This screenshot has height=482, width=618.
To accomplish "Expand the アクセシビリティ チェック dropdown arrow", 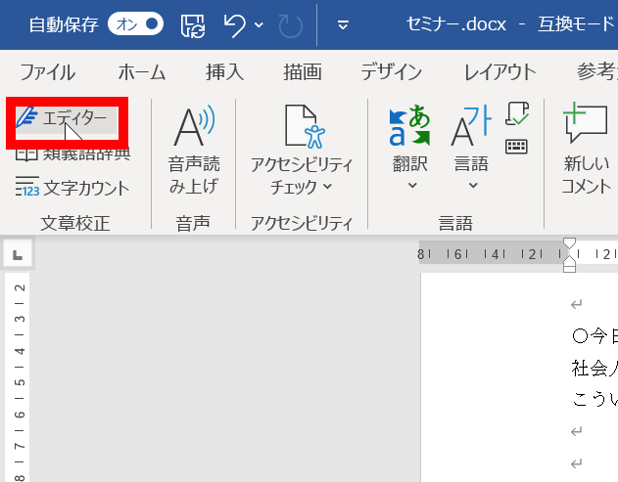I will click(x=328, y=187).
